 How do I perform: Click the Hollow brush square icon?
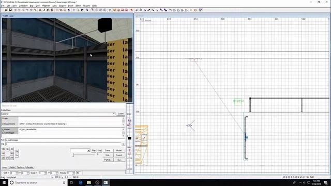65,10
